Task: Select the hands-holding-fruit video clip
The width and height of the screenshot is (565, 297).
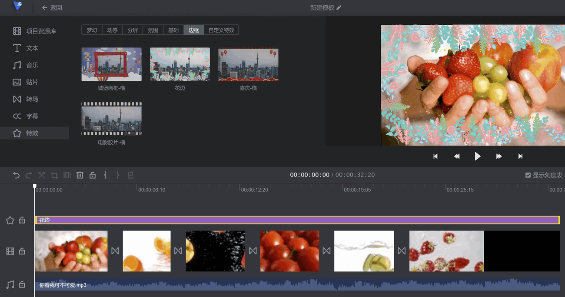Action: (x=71, y=251)
